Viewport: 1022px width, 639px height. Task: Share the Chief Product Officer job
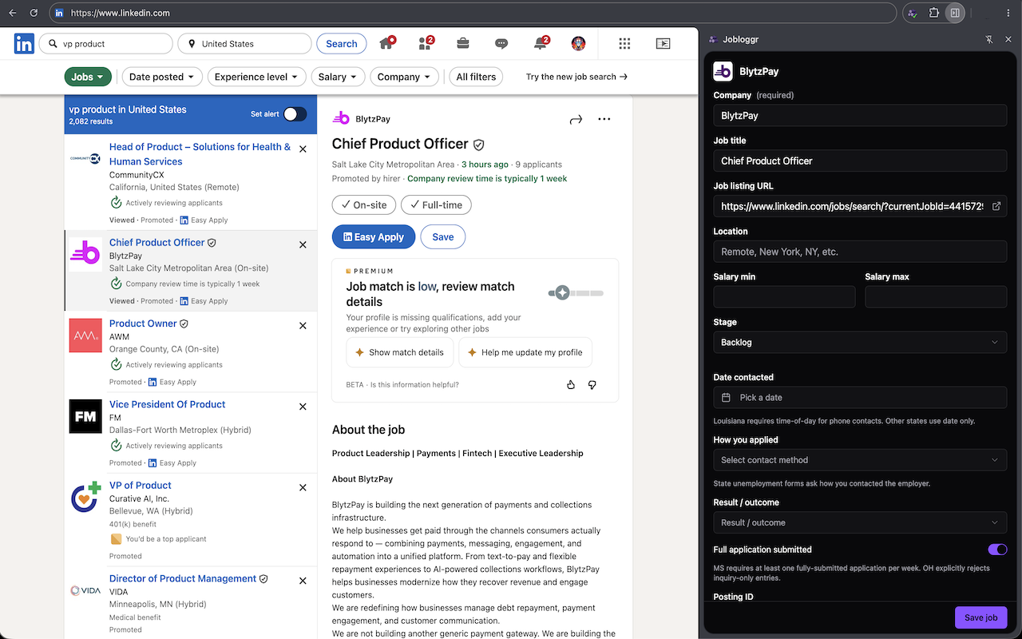[576, 119]
